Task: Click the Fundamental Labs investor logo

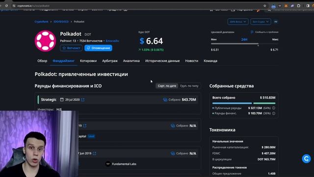Action: coord(108,164)
